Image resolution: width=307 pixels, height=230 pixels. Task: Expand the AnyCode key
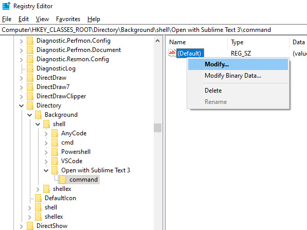46,134
